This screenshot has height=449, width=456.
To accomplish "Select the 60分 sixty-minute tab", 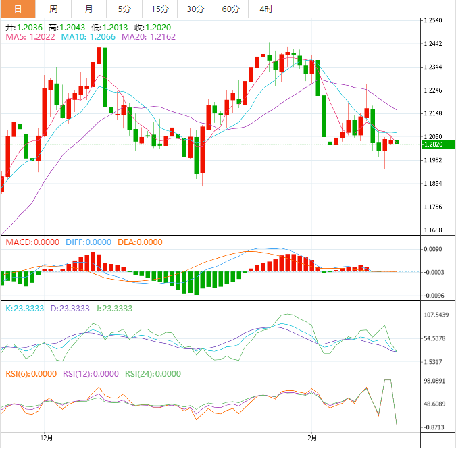I will [230, 9].
